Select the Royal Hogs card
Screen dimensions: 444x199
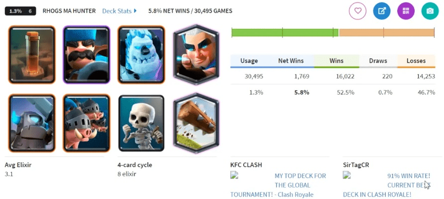click(87, 123)
